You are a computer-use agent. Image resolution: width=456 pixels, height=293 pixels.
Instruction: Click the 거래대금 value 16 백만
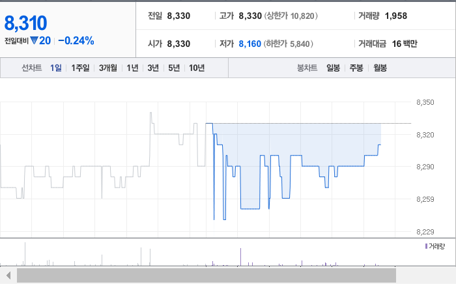[x=405, y=44]
